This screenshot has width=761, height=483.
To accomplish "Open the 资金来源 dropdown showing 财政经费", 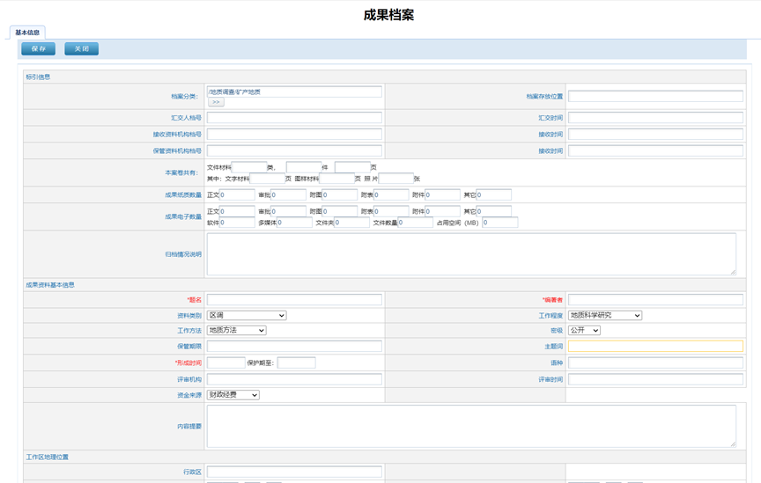I will point(233,395).
